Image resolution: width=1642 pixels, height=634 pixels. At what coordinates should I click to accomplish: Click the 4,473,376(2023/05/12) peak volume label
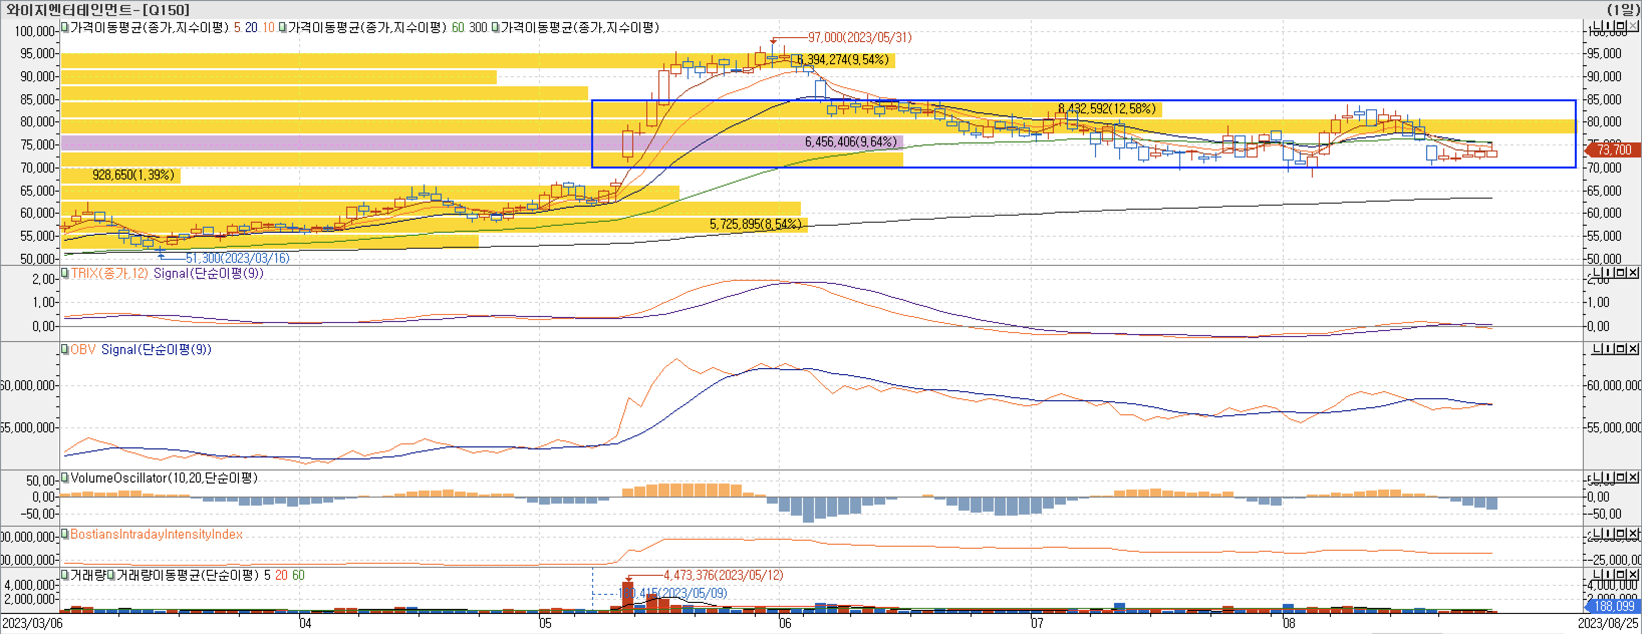tap(723, 575)
